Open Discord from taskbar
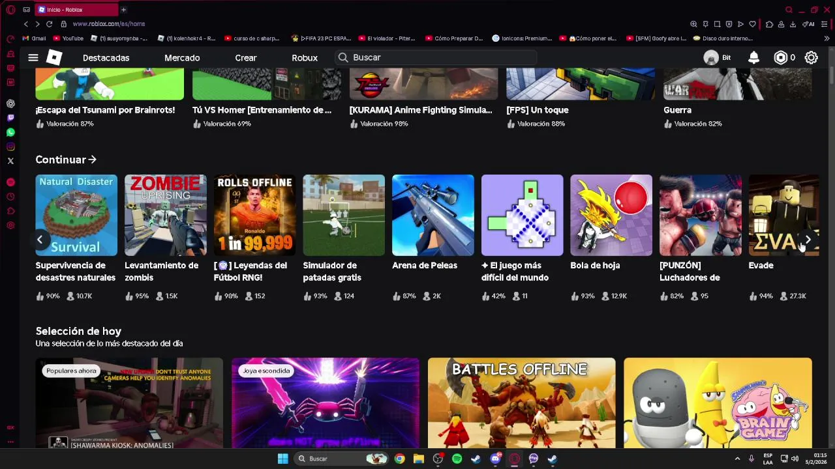This screenshot has height=469, width=835. [495, 459]
